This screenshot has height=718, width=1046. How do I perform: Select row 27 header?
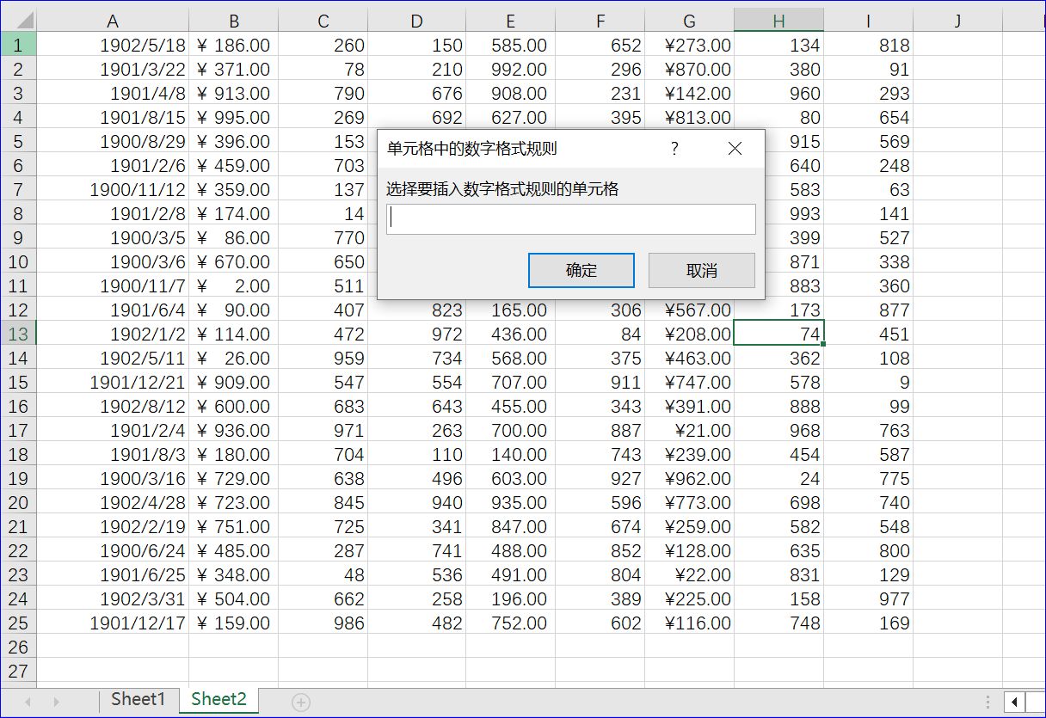pos(18,671)
